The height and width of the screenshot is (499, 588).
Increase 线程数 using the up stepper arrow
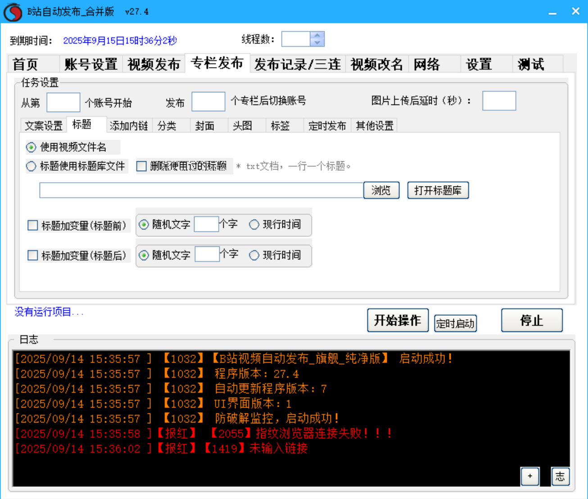[317, 36]
